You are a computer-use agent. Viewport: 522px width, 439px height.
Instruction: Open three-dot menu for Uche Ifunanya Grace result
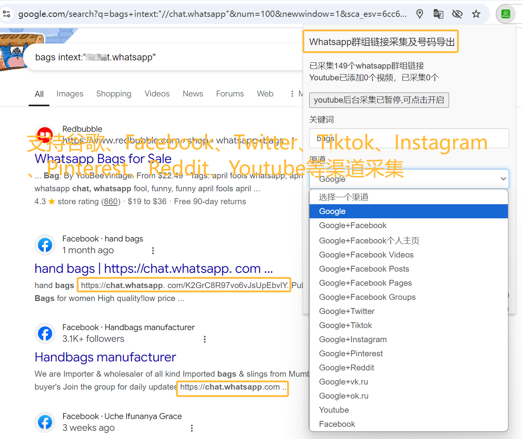click(x=192, y=428)
